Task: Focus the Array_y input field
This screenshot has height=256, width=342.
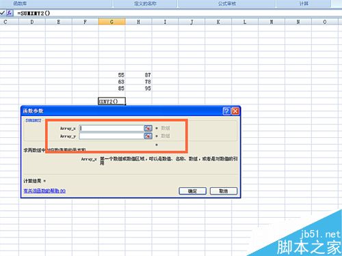Action: [x=111, y=136]
